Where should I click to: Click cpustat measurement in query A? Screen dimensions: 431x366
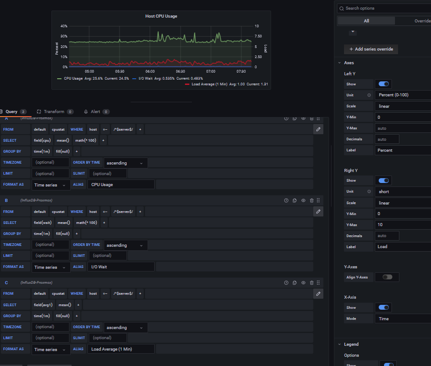click(x=58, y=129)
